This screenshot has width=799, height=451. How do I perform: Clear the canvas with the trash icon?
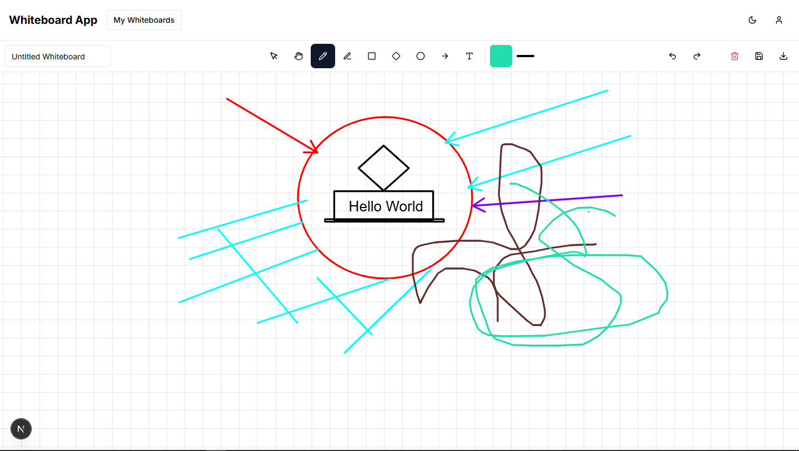click(735, 56)
